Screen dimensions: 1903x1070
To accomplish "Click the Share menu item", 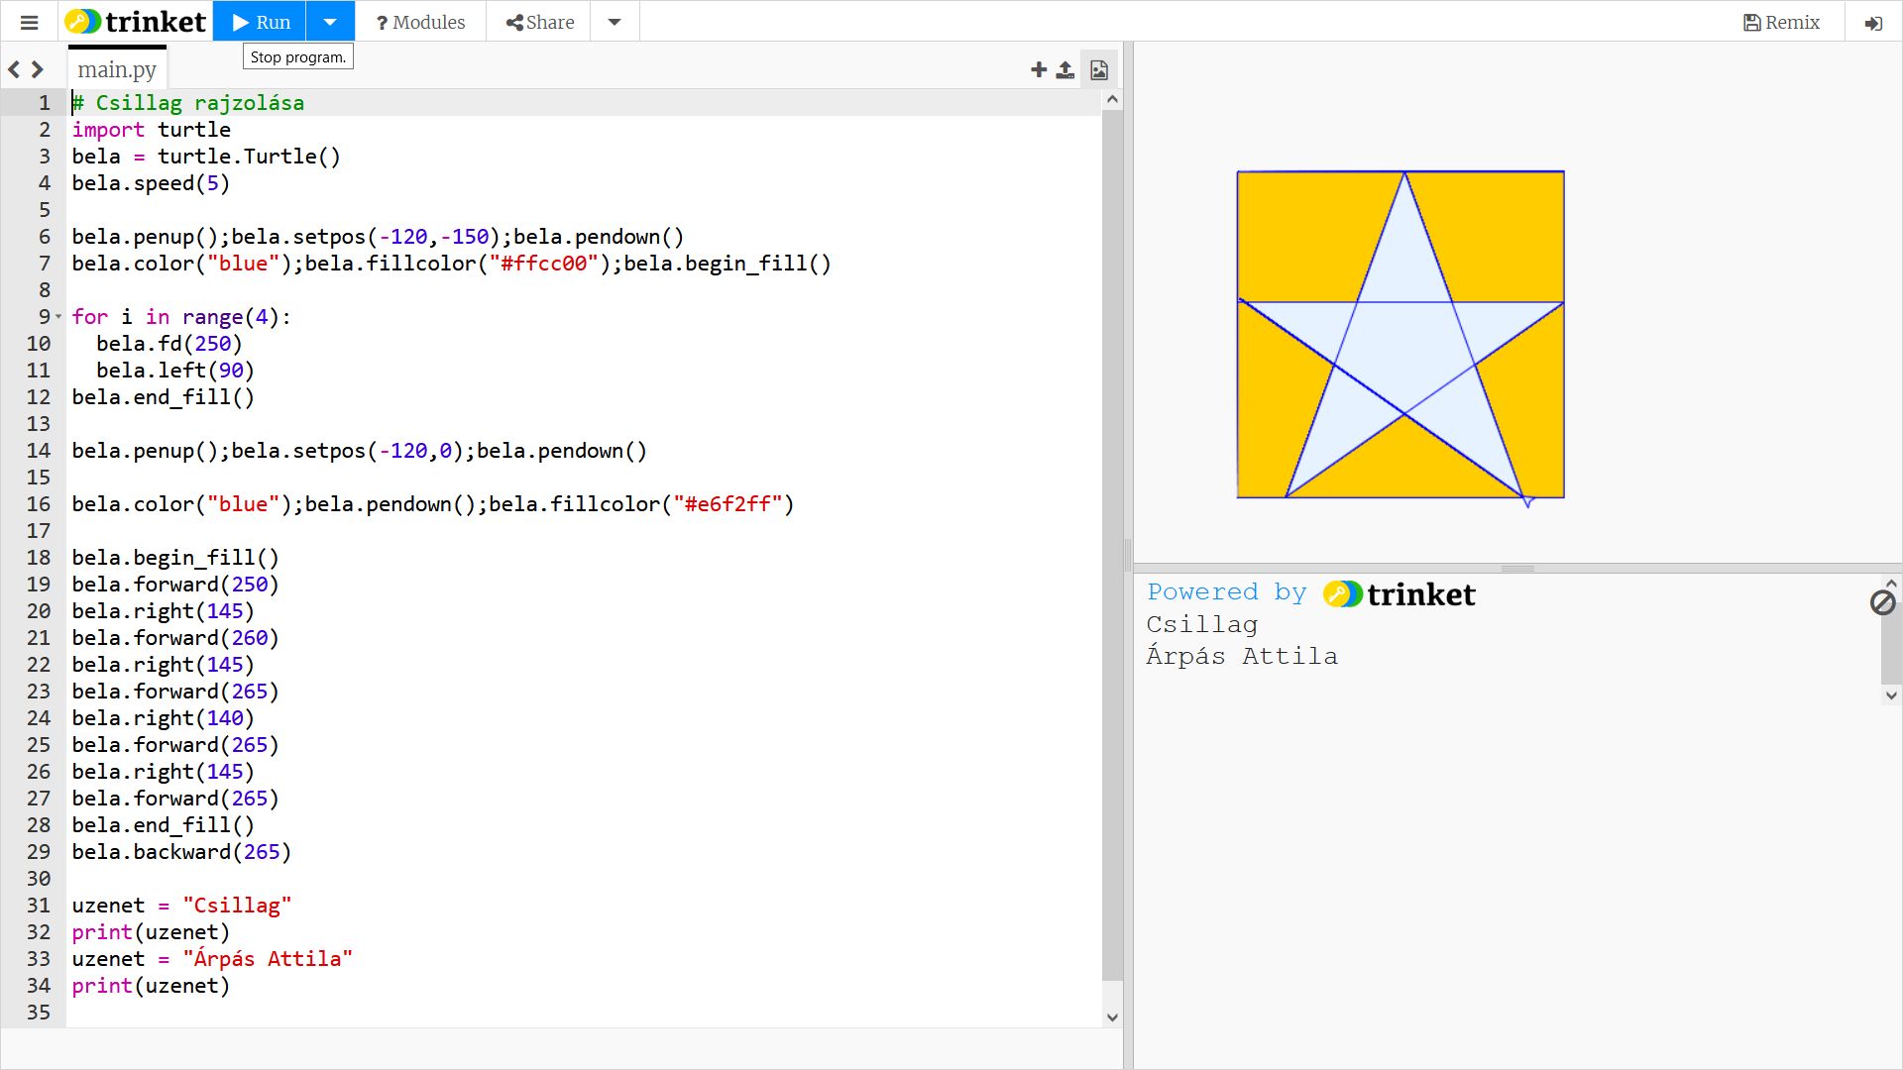I will (x=539, y=22).
